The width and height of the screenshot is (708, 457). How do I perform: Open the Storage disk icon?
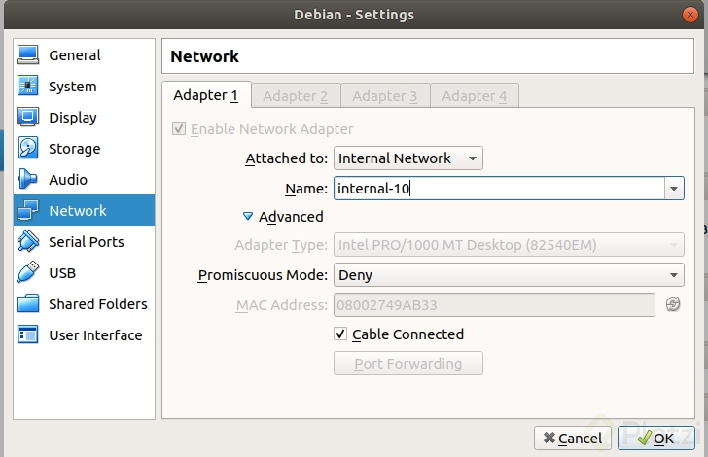(28, 149)
